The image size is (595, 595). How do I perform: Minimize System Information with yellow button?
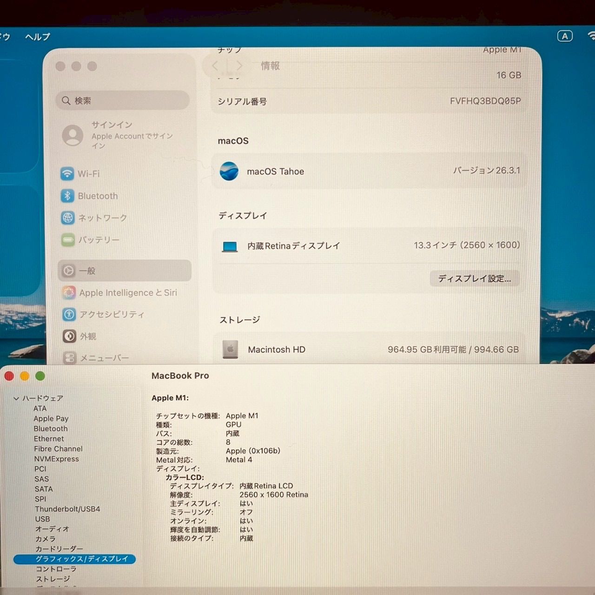click(x=25, y=376)
